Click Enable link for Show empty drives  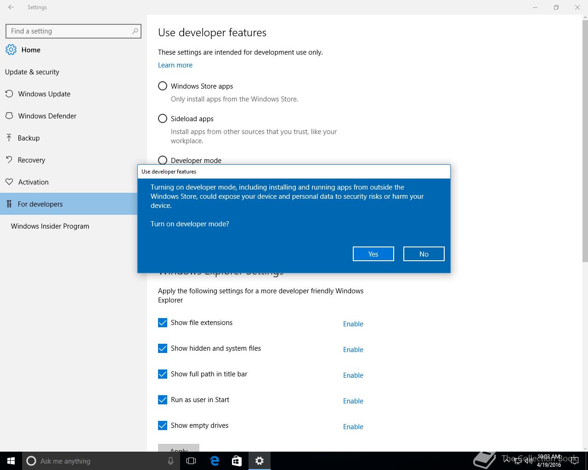click(x=353, y=426)
